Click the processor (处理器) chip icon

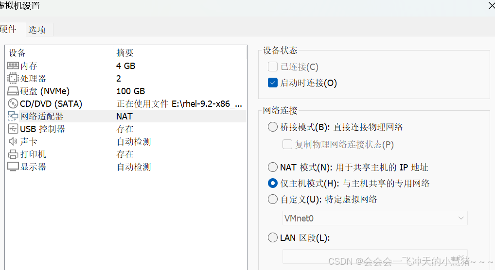[13, 78]
